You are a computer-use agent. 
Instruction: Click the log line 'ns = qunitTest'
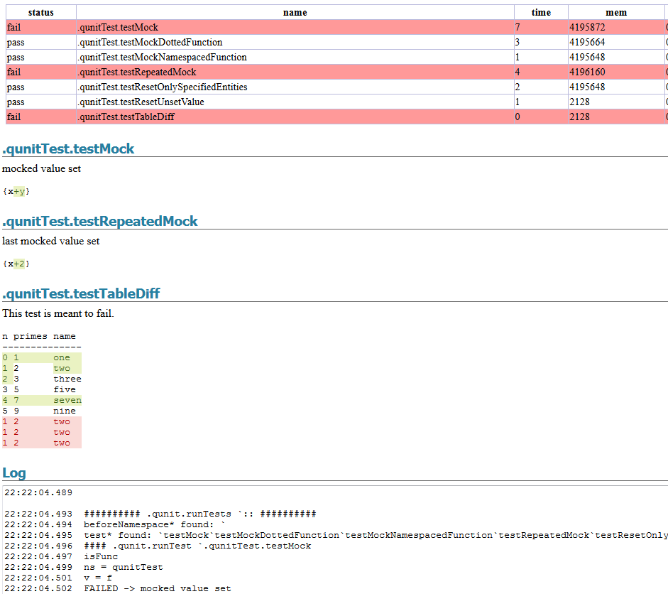[124, 568]
